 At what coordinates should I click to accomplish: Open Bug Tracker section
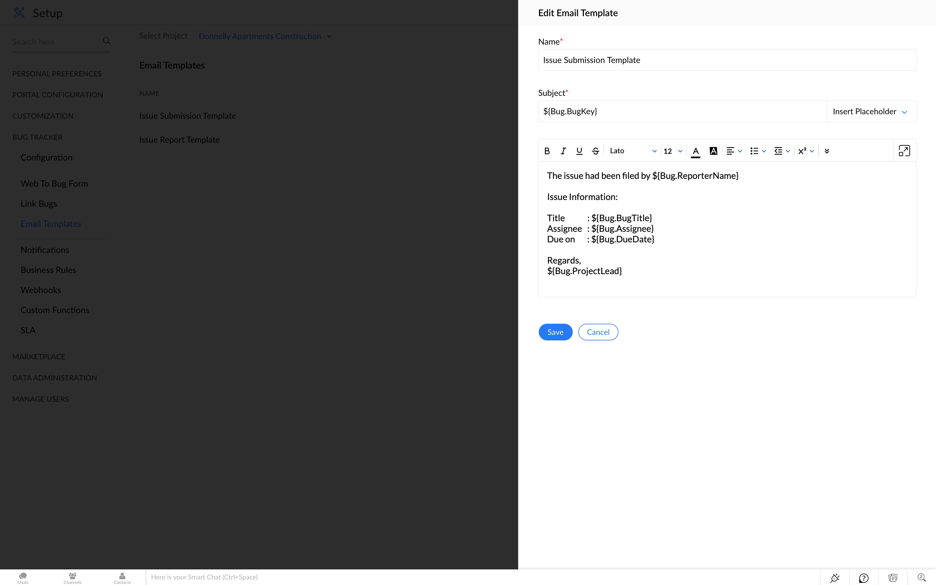(38, 137)
